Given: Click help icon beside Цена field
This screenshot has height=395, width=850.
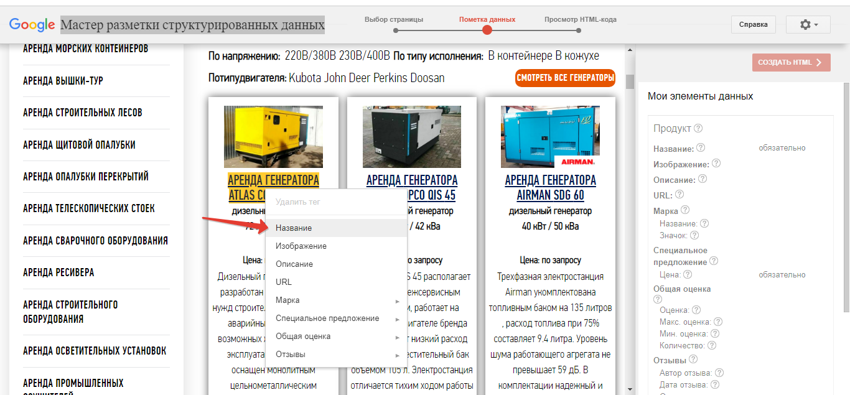Looking at the screenshot, I should coord(688,274).
